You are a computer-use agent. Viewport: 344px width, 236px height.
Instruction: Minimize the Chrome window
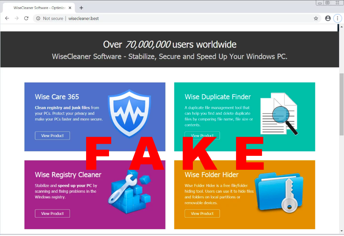(320, 3)
